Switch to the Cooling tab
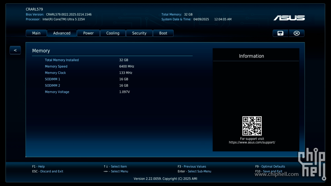This screenshot has height=186, width=331. tap(113, 33)
